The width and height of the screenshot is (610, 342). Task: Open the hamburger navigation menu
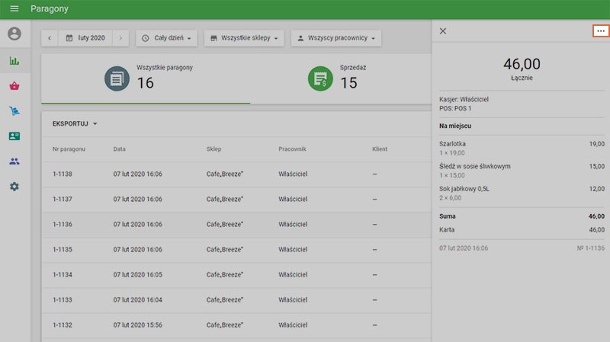(14, 9)
